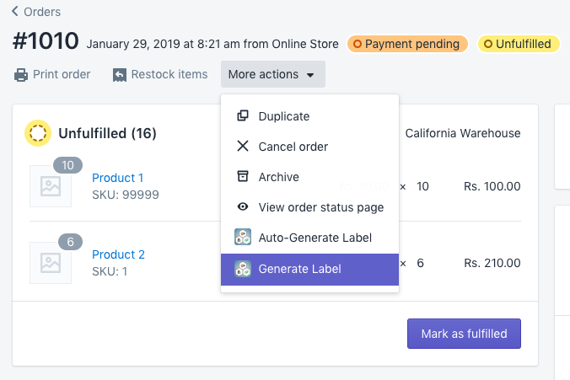Screen dimensions: 570x380
Task: Click the Generate Label app icon
Action: [x=243, y=270]
